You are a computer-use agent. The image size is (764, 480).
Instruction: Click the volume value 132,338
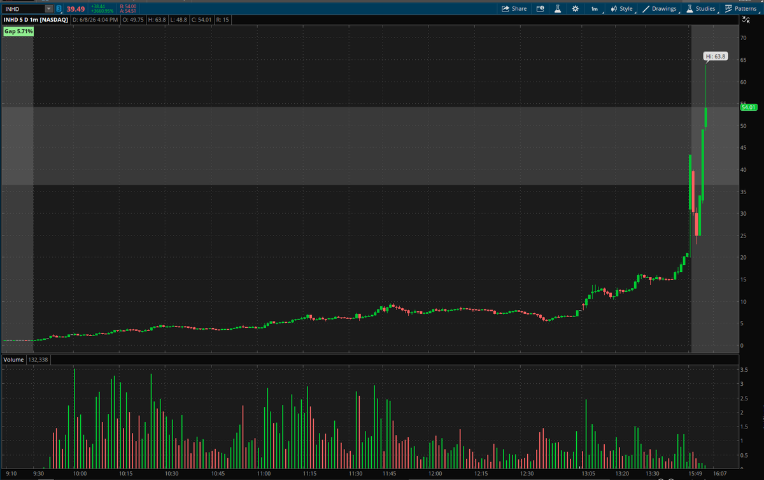39,360
